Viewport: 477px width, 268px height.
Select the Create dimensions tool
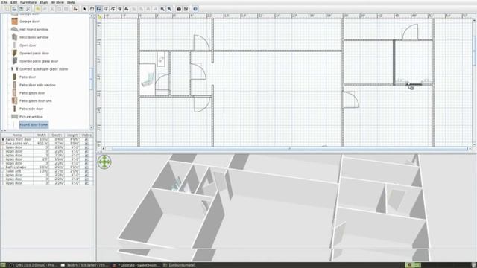119,9
